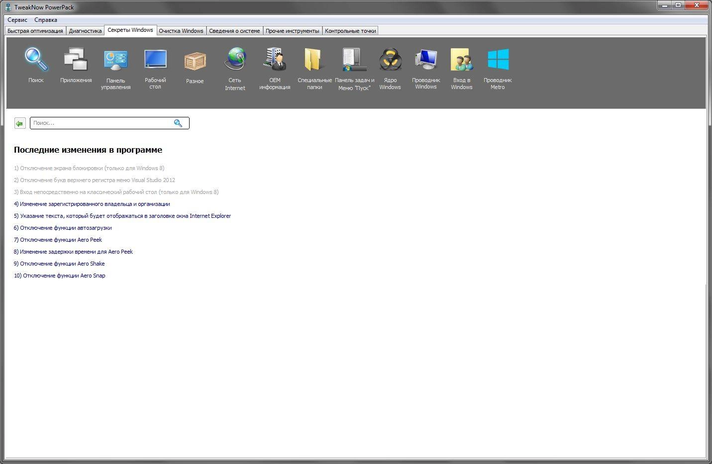Minimize the TweakNow PowerPack window
The height and width of the screenshot is (464, 712).
coord(664,5)
